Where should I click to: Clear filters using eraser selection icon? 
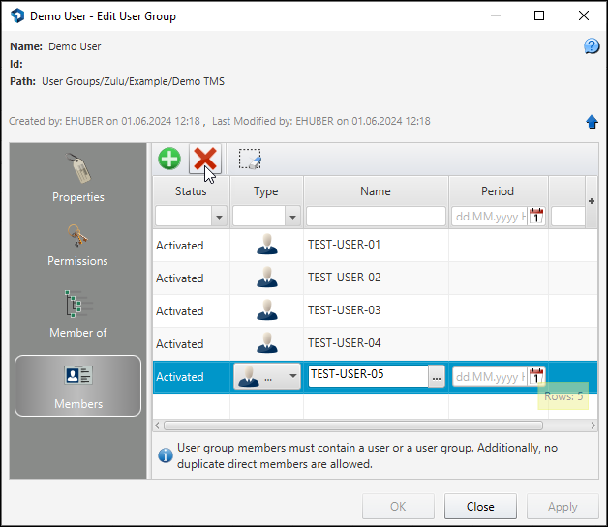(250, 159)
